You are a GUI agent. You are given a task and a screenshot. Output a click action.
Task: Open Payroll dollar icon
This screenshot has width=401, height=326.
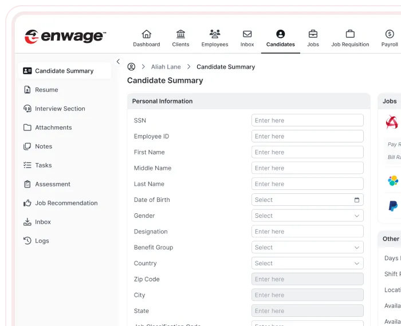pos(390,34)
